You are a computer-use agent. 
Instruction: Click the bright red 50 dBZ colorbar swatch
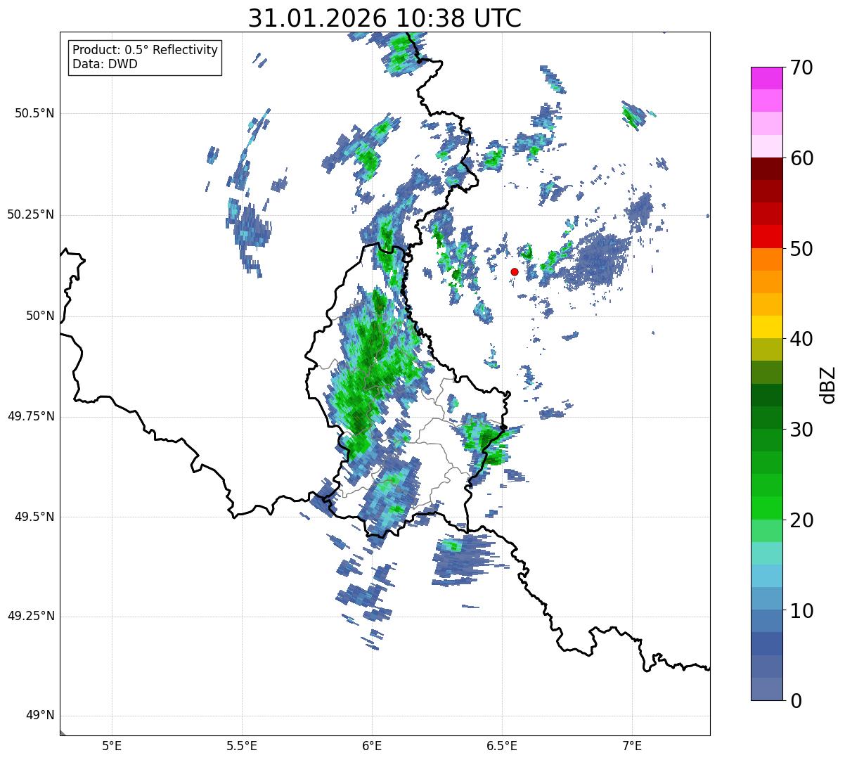coord(766,236)
